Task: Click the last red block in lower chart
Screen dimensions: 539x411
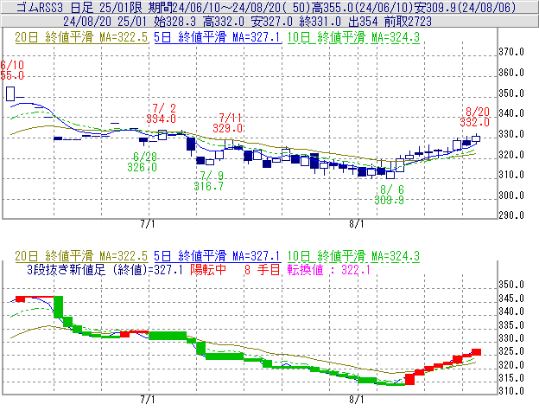Action: tap(476, 352)
